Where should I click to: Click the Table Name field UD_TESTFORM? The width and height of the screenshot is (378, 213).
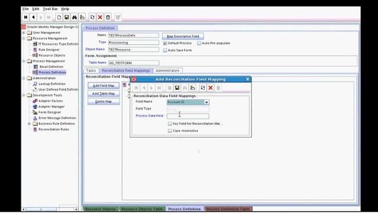point(133,63)
